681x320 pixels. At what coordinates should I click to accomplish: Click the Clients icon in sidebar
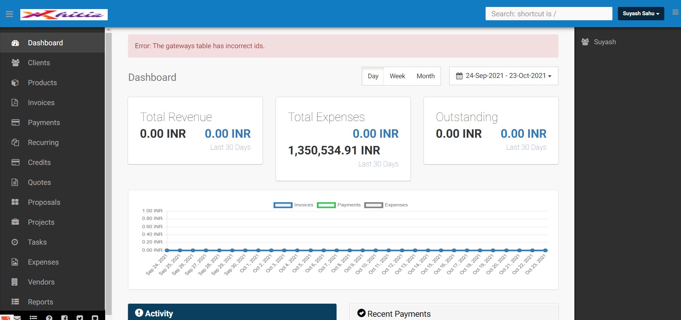[x=15, y=63]
